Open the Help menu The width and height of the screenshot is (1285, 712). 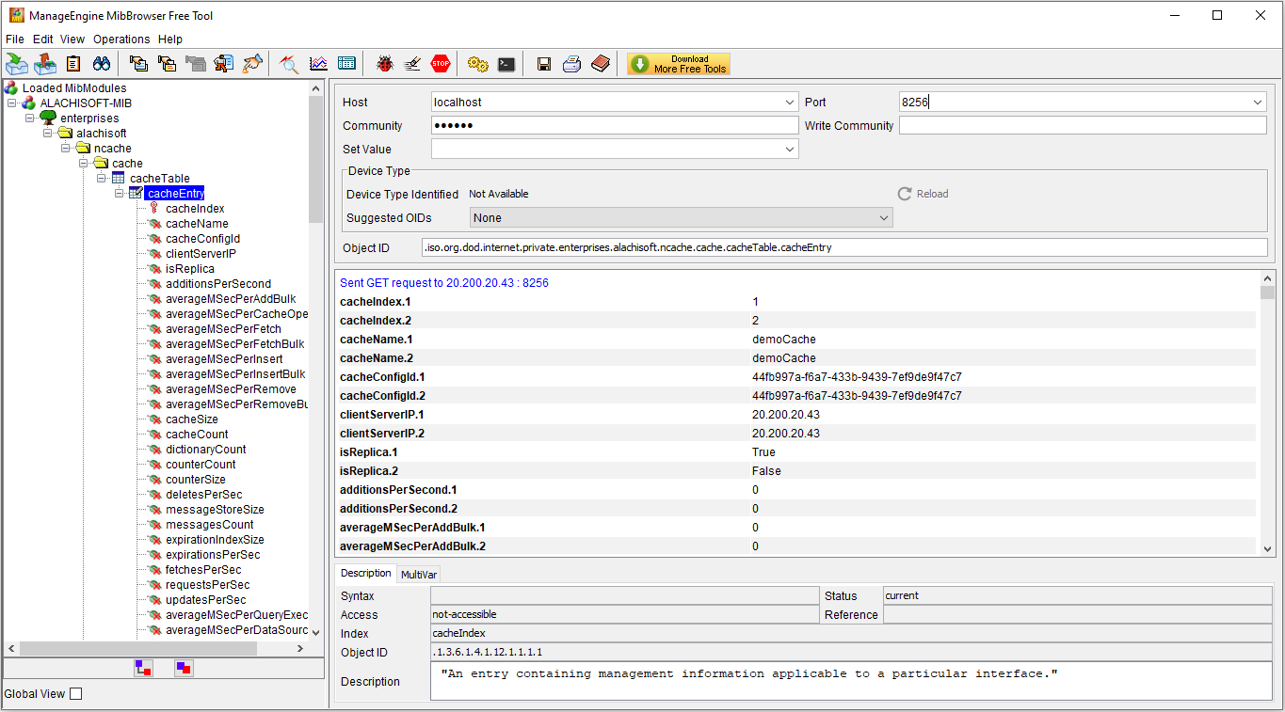(x=170, y=40)
